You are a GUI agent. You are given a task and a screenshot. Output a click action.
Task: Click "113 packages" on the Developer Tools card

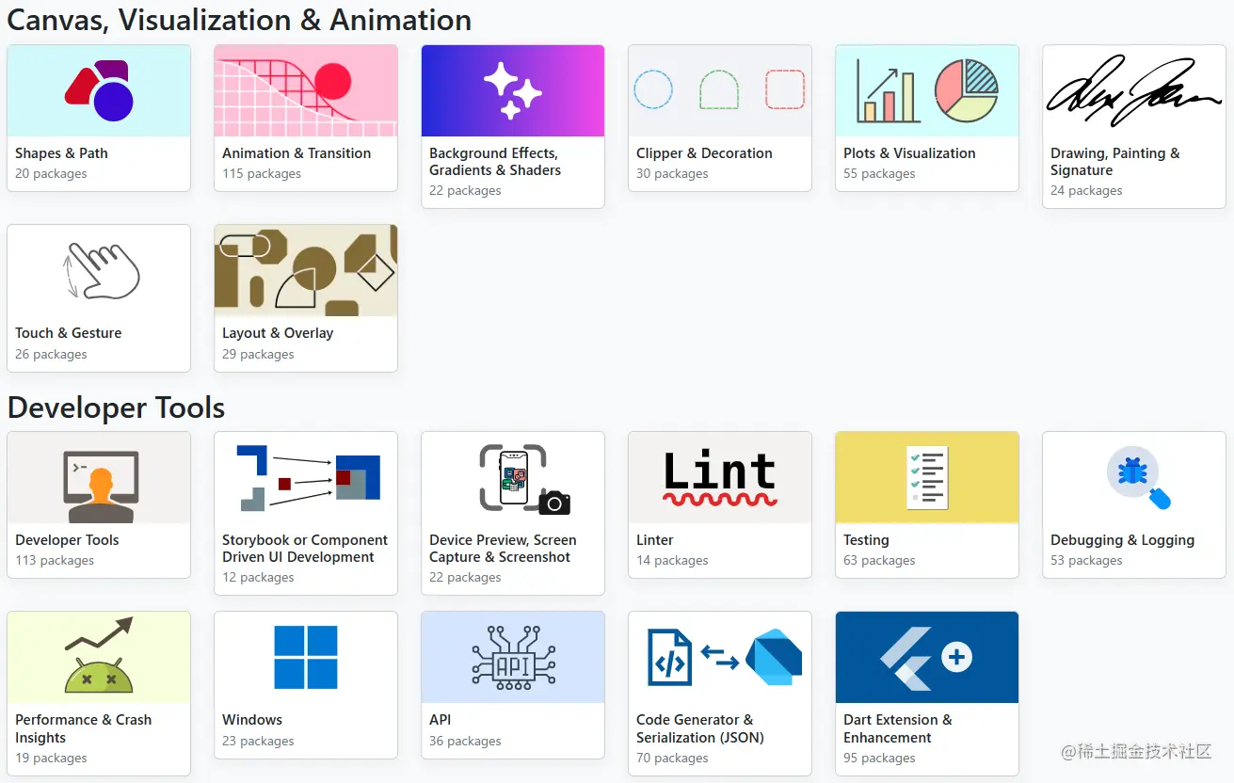click(55, 561)
